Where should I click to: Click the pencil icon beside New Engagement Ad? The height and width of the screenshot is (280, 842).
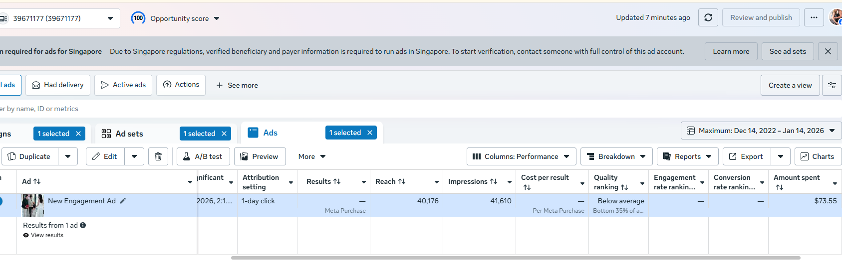pyautogui.click(x=123, y=201)
